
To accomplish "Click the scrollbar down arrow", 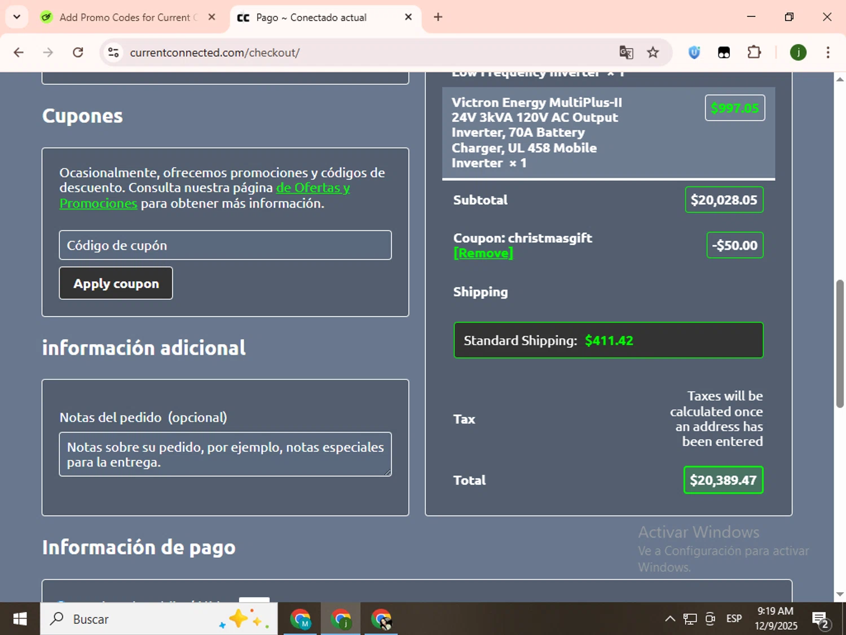I will point(840,594).
